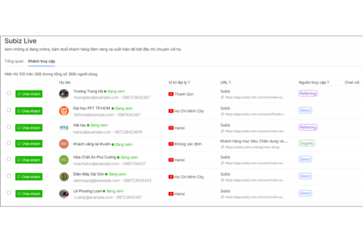This screenshot has width=363, height=242.
Task: Click external link icon in Đại học FPT row
Action: 222,114
